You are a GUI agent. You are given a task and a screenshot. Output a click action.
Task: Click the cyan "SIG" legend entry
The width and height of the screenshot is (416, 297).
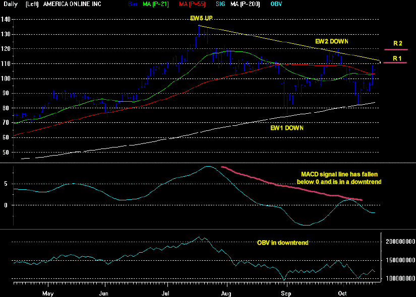(x=220, y=4)
